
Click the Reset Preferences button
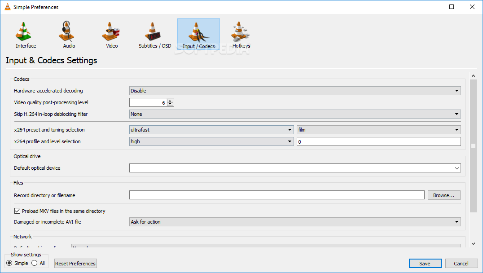click(x=75, y=264)
